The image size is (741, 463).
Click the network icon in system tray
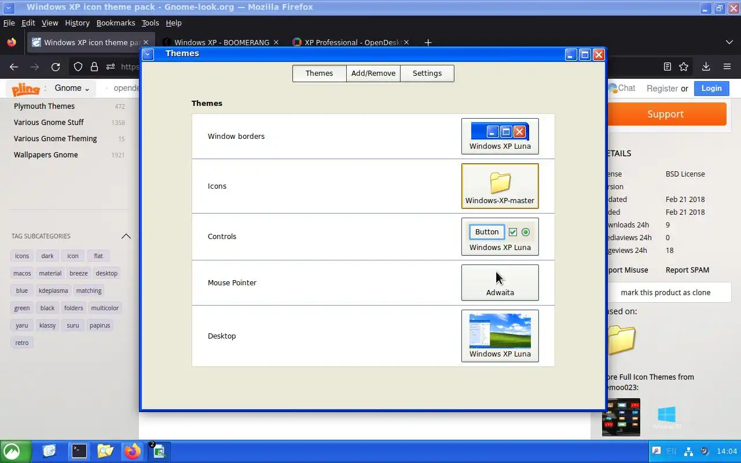coord(688,451)
